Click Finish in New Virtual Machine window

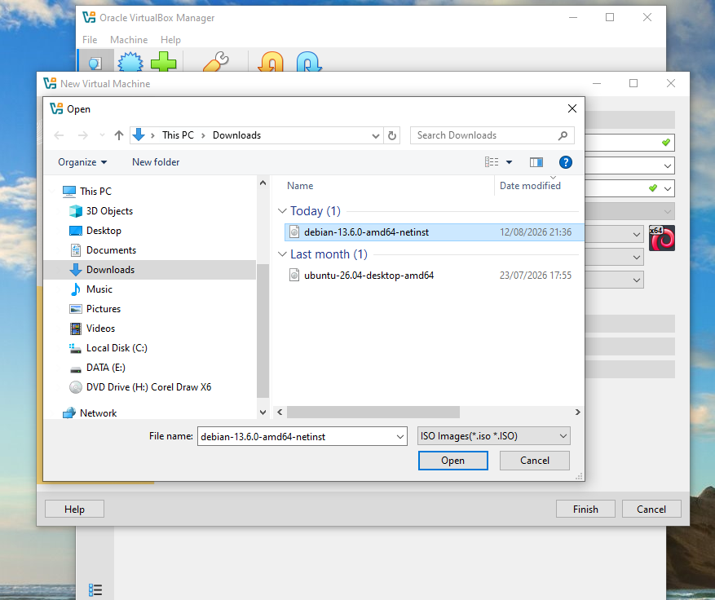tap(585, 509)
